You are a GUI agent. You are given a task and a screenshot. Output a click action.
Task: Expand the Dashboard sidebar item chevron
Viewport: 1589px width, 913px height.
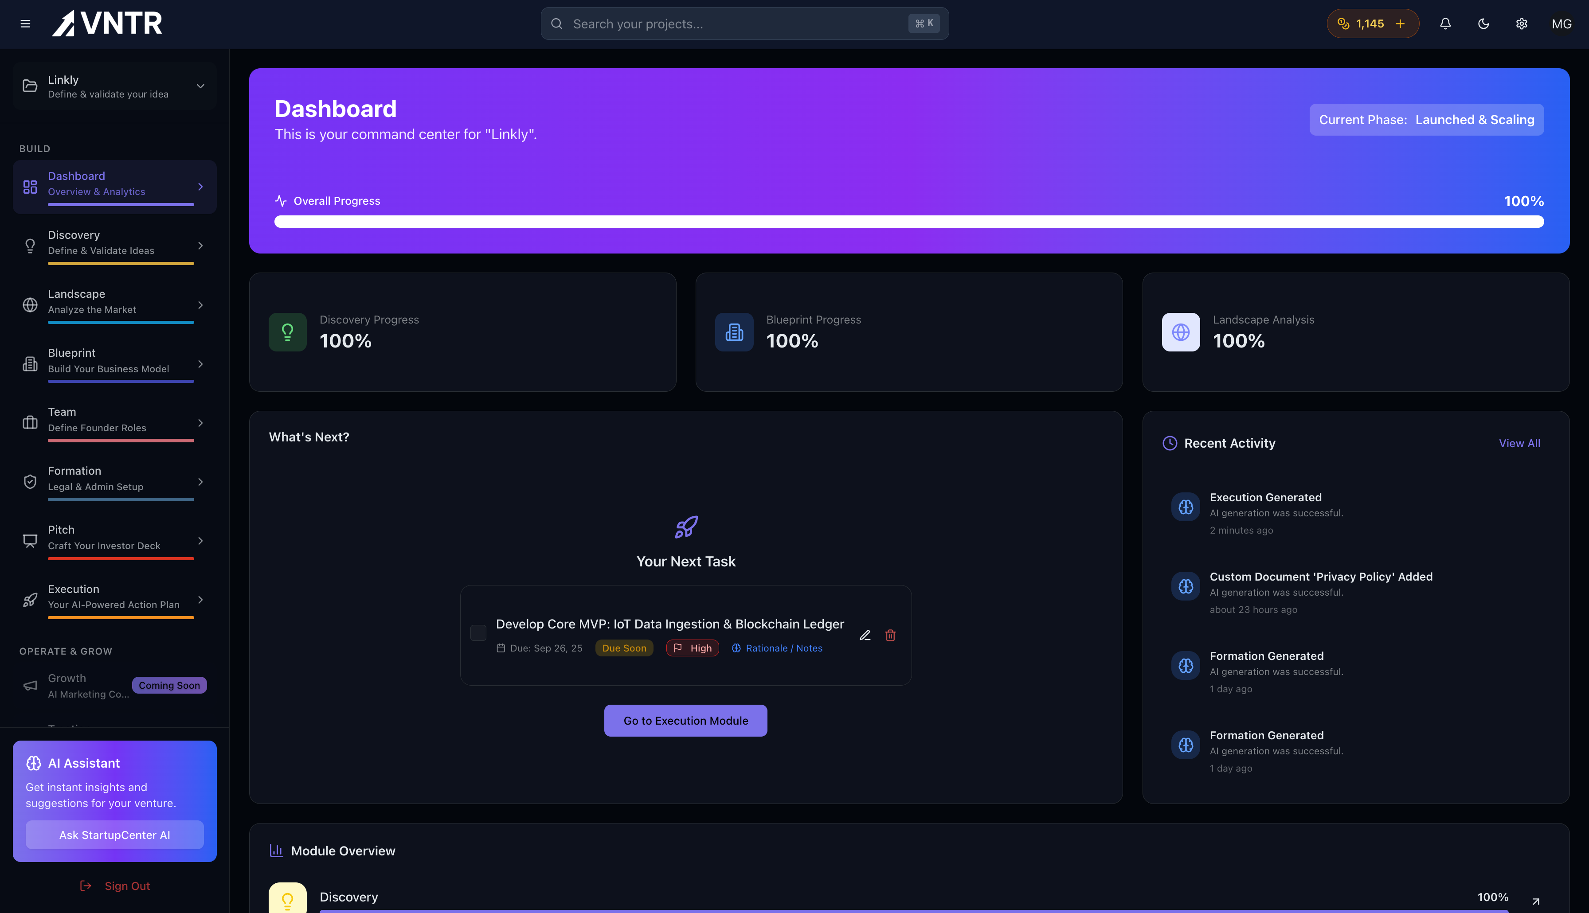pyautogui.click(x=200, y=186)
